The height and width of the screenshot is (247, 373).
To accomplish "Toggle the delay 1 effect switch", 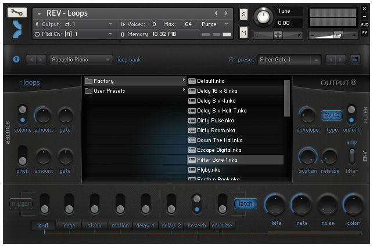I will pyautogui.click(x=146, y=204).
